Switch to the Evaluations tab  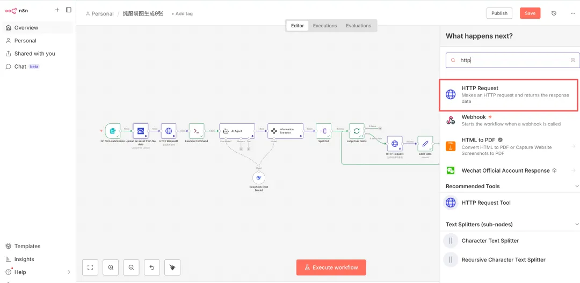358,26
